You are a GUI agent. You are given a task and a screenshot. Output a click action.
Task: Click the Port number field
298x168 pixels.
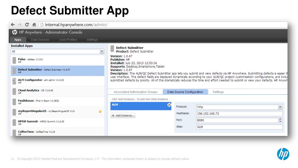[x=237, y=120]
